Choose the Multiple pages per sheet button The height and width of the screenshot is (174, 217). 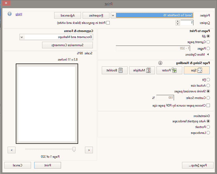142,70
